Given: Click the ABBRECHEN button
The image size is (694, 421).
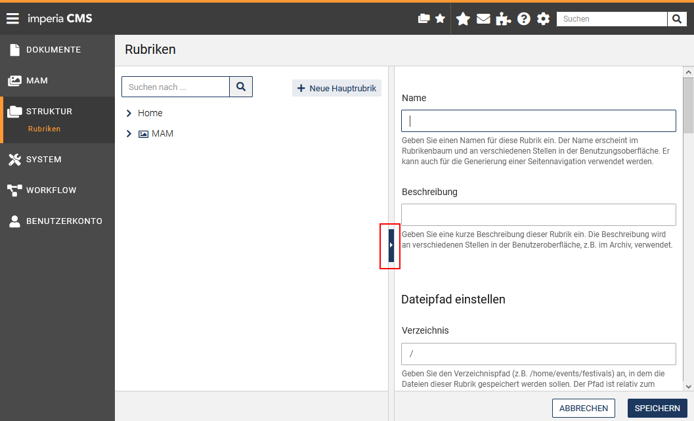Looking at the screenshot, I should click(583, 408).
